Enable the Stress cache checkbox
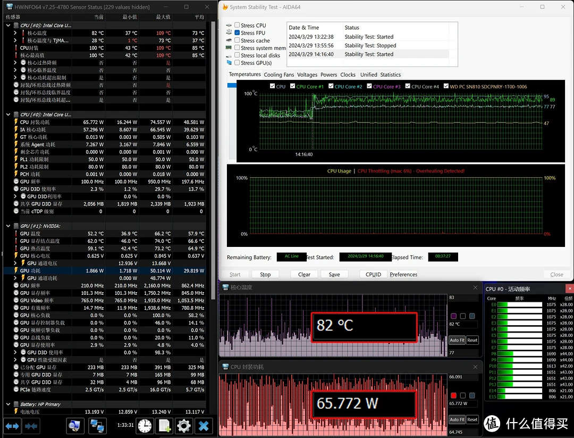Image resolution: width=574 pixels, height=438 pixels. point(237,40)
